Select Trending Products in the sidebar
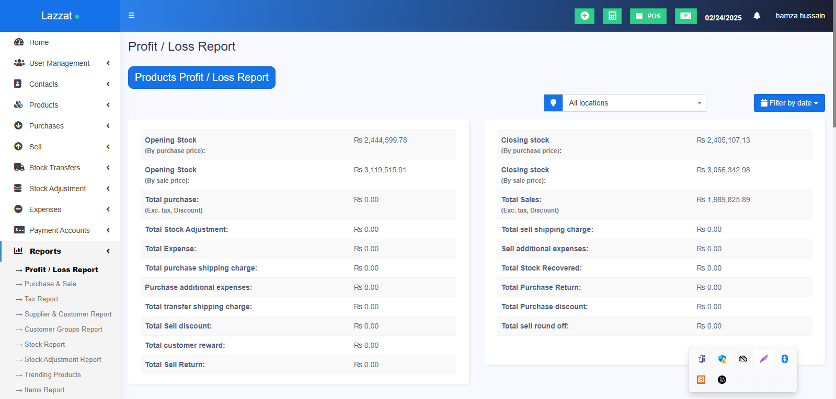 point(52,375)
